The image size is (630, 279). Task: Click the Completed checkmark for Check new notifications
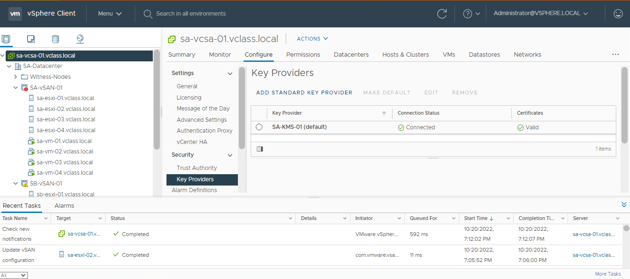pyautogui.click(x=116, y=234)
